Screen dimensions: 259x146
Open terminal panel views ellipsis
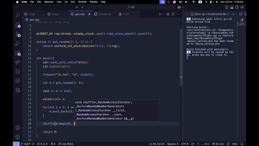(x=187, y=14)
